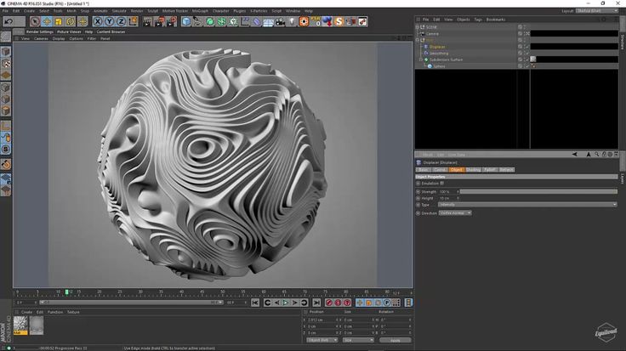Activate the Scale tool
This screenshot has height=351, width=626.
pyautogui.click(x=59, y=21)
